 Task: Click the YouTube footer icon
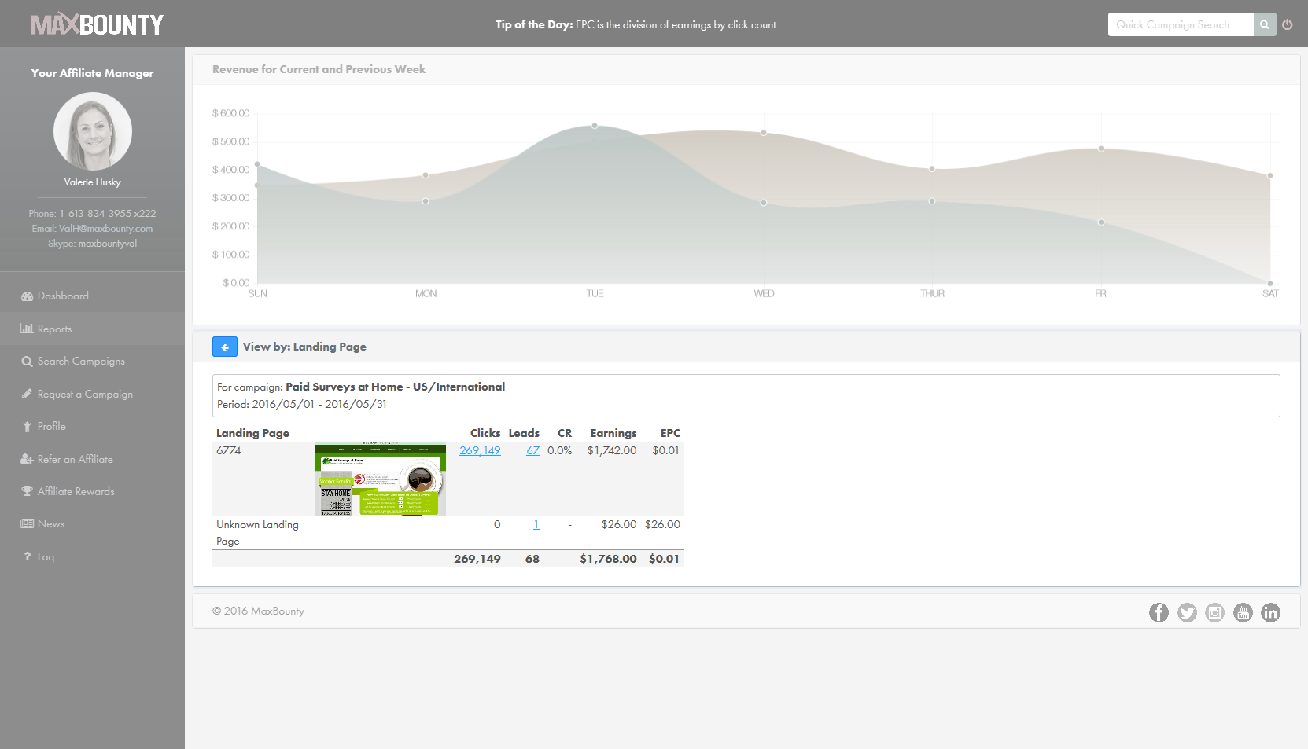[1243, 612]
